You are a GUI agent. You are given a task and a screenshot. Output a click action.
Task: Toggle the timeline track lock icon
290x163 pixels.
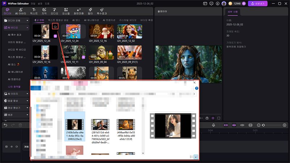click(x=6, y=147)
